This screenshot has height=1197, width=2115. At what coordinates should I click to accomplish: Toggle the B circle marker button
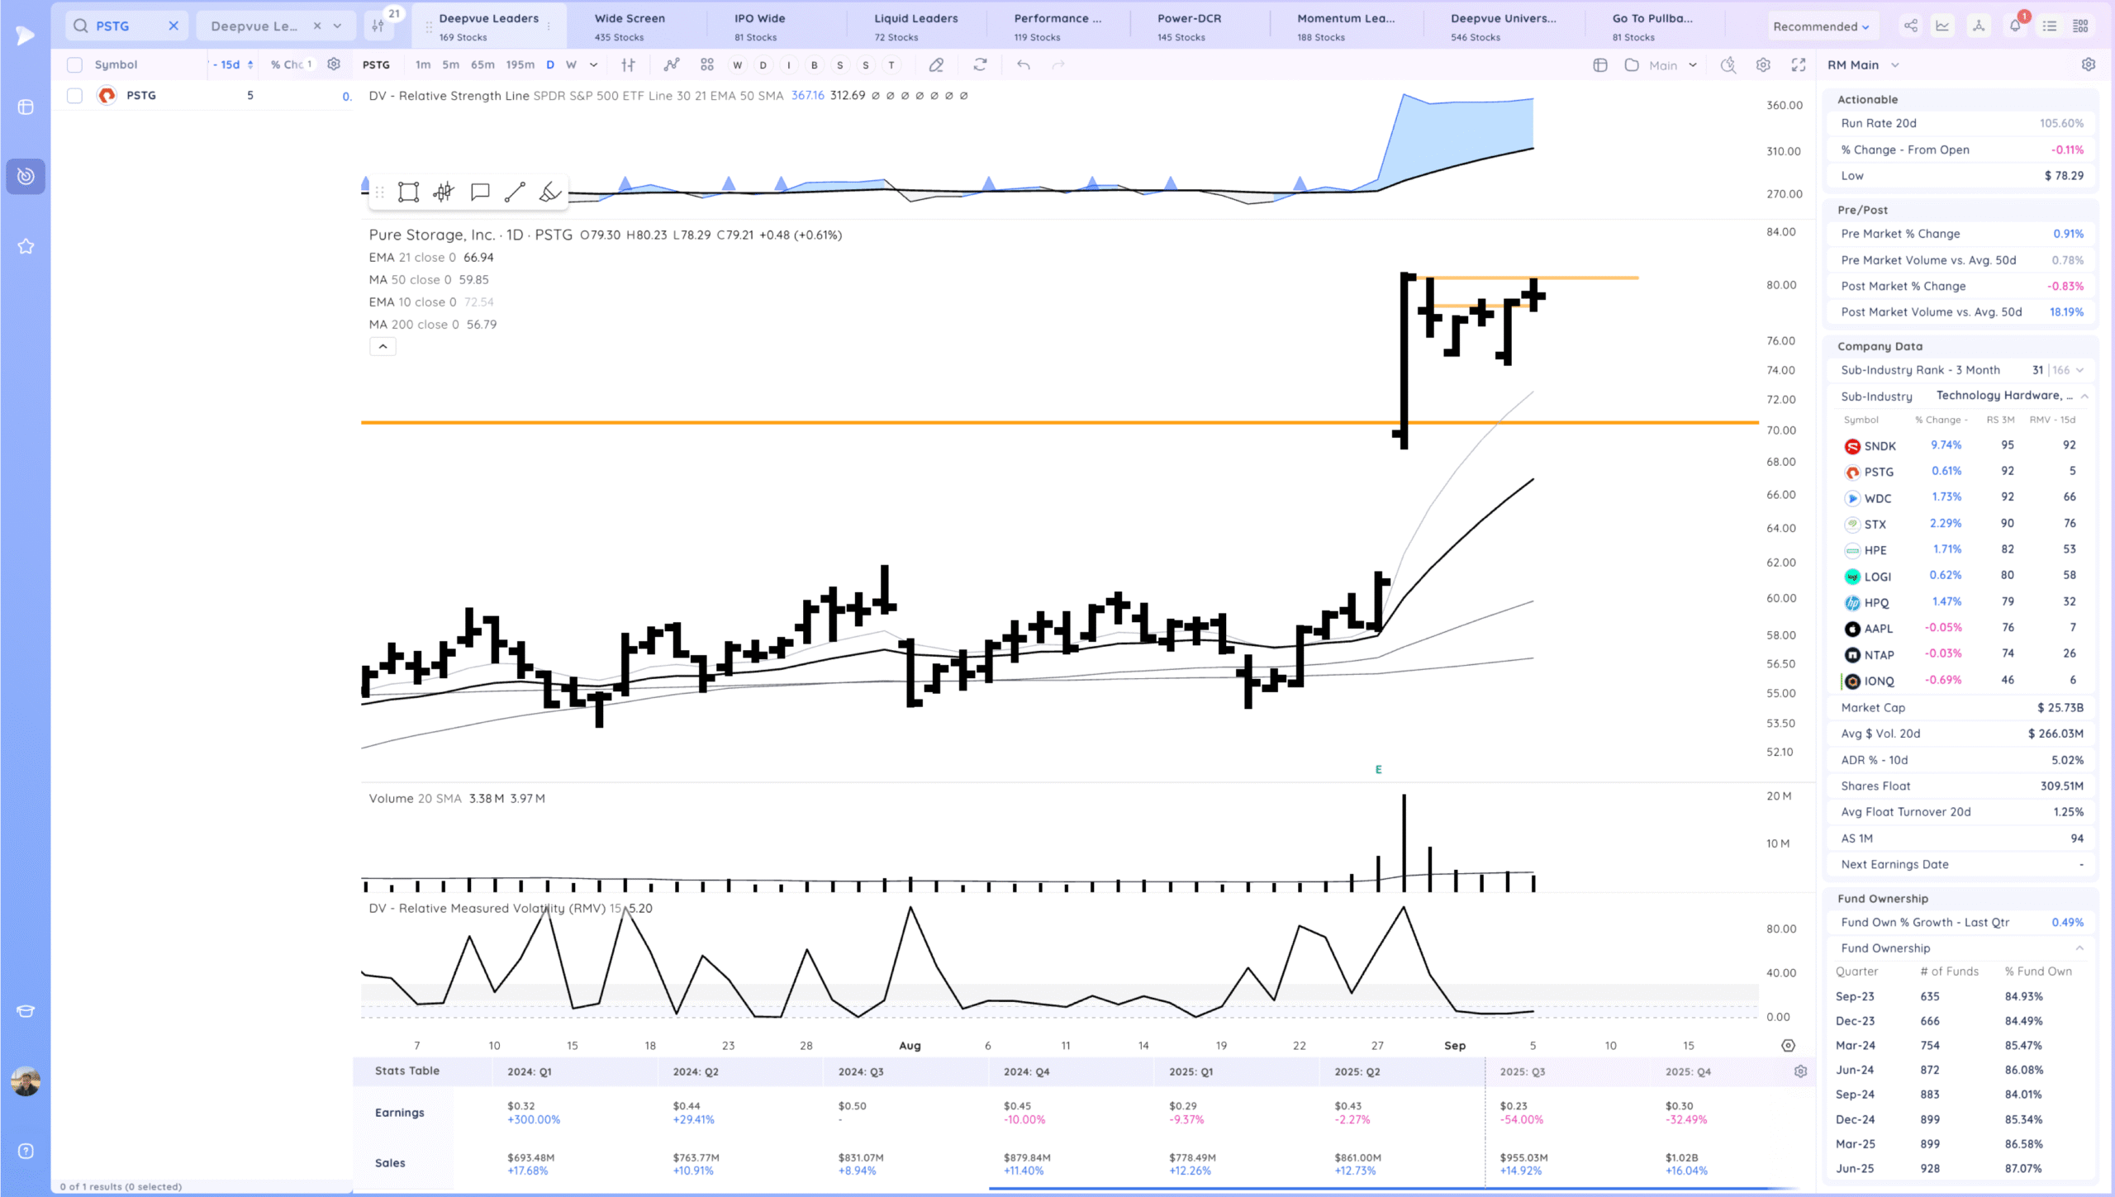(x=815, y=64)
